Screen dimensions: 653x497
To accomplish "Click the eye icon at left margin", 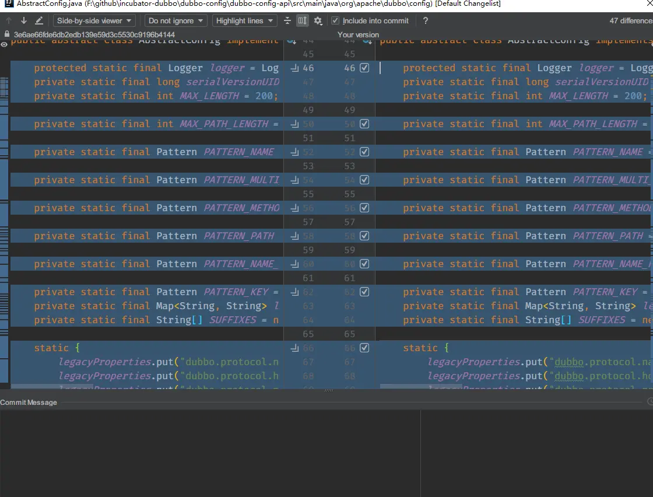I will click(x=4, y=44).
